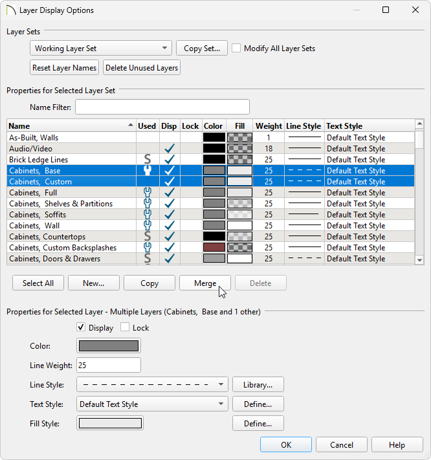The width and height of the screenshot is (431, 460).
Task: Click the Copy layer button
Action: (149, 283)
